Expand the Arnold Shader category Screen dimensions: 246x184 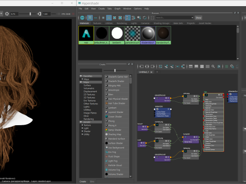click(x=83, y=131)
